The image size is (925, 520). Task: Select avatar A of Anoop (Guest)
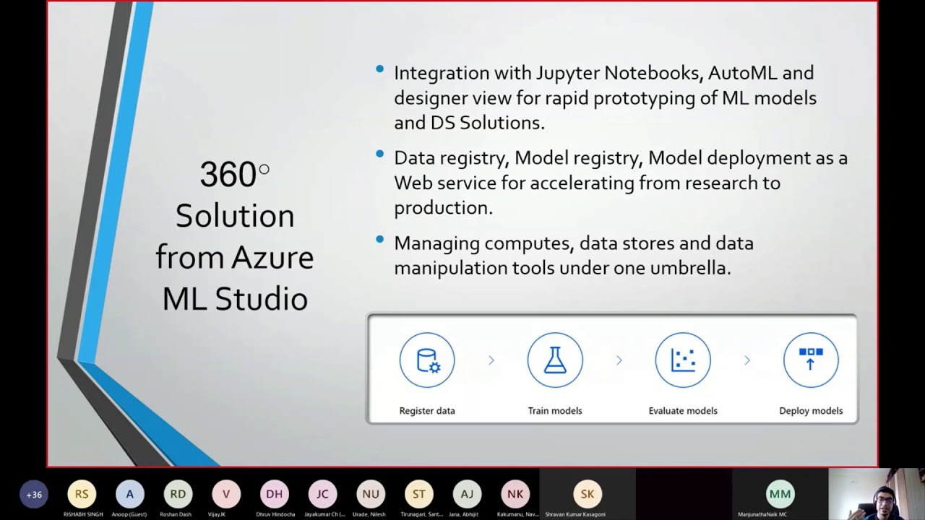point(129,494)
